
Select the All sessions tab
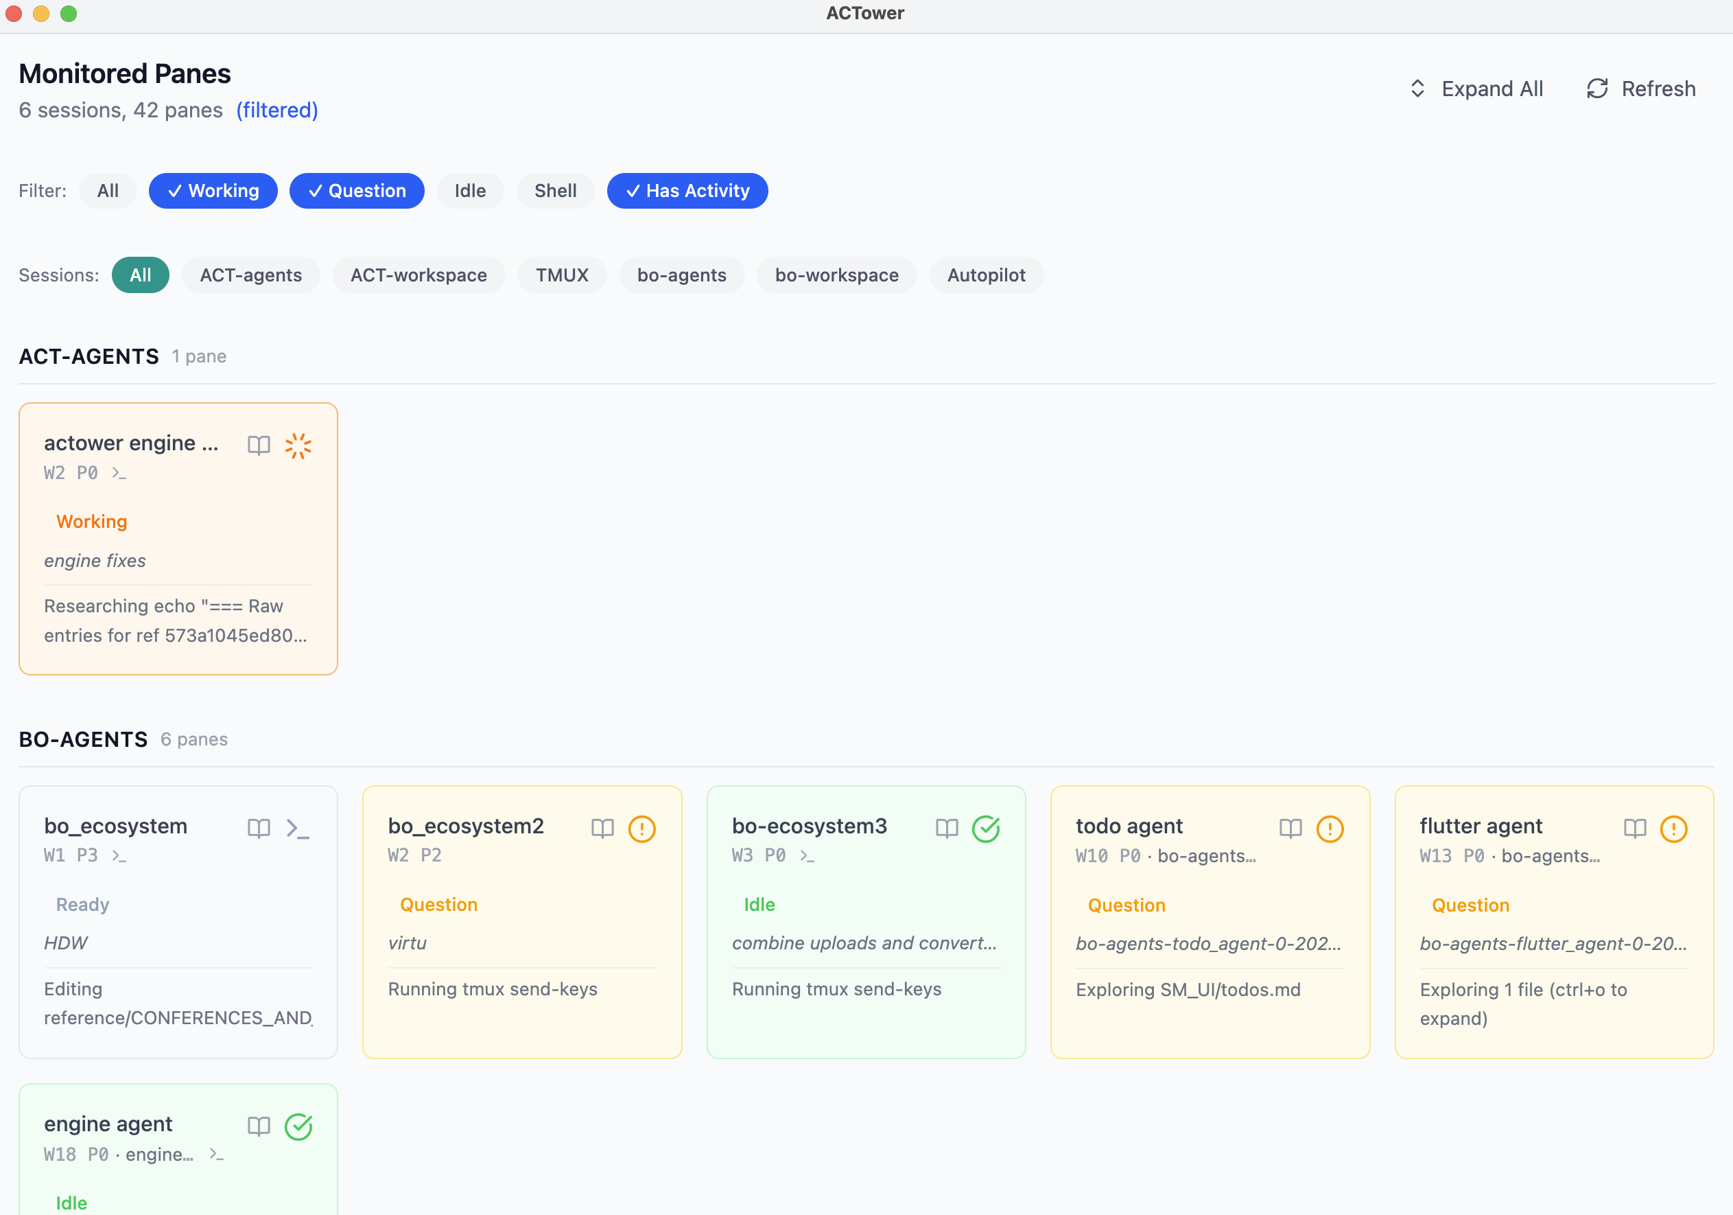141,275
